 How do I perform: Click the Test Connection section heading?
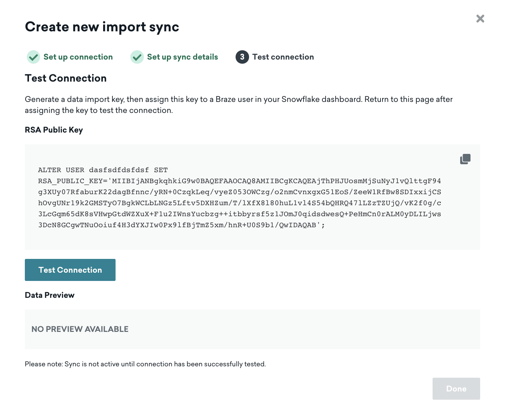click(x=66, y=78)
